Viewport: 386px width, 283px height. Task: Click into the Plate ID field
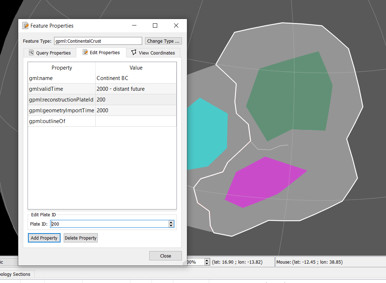110,224
